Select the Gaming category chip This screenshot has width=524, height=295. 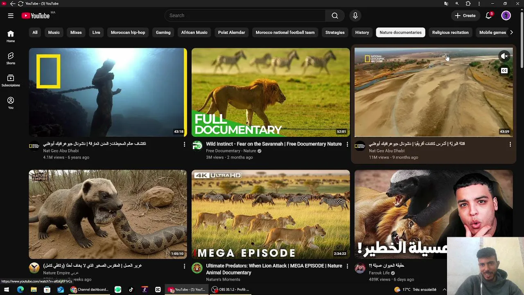(x=163, y=32)
